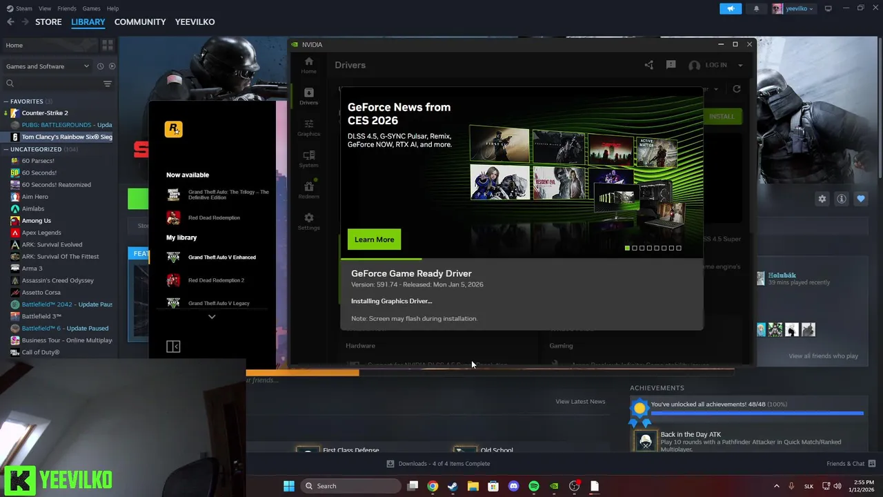Open the NVIDIA feedback icon
The width and height of the screenshot is (883, 497).
coord(671,65)
